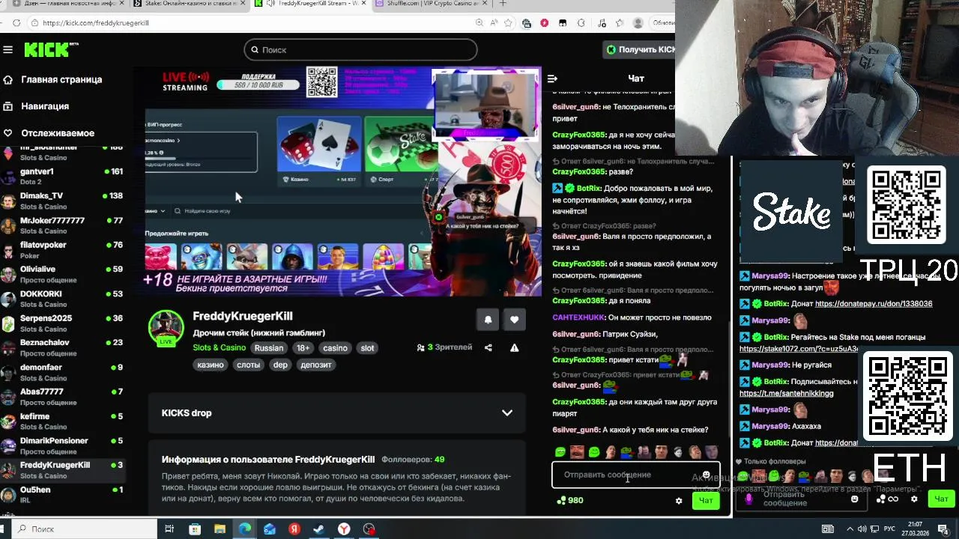This screenshot has height=539, width=959.
Task: Click purple microphone icon in overlay chat
Action: (x=749, y=499)
